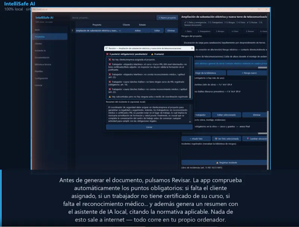Select the Excavación de zanja risk entry
This screenshot has height=227, width=299.
click(225, 43)
